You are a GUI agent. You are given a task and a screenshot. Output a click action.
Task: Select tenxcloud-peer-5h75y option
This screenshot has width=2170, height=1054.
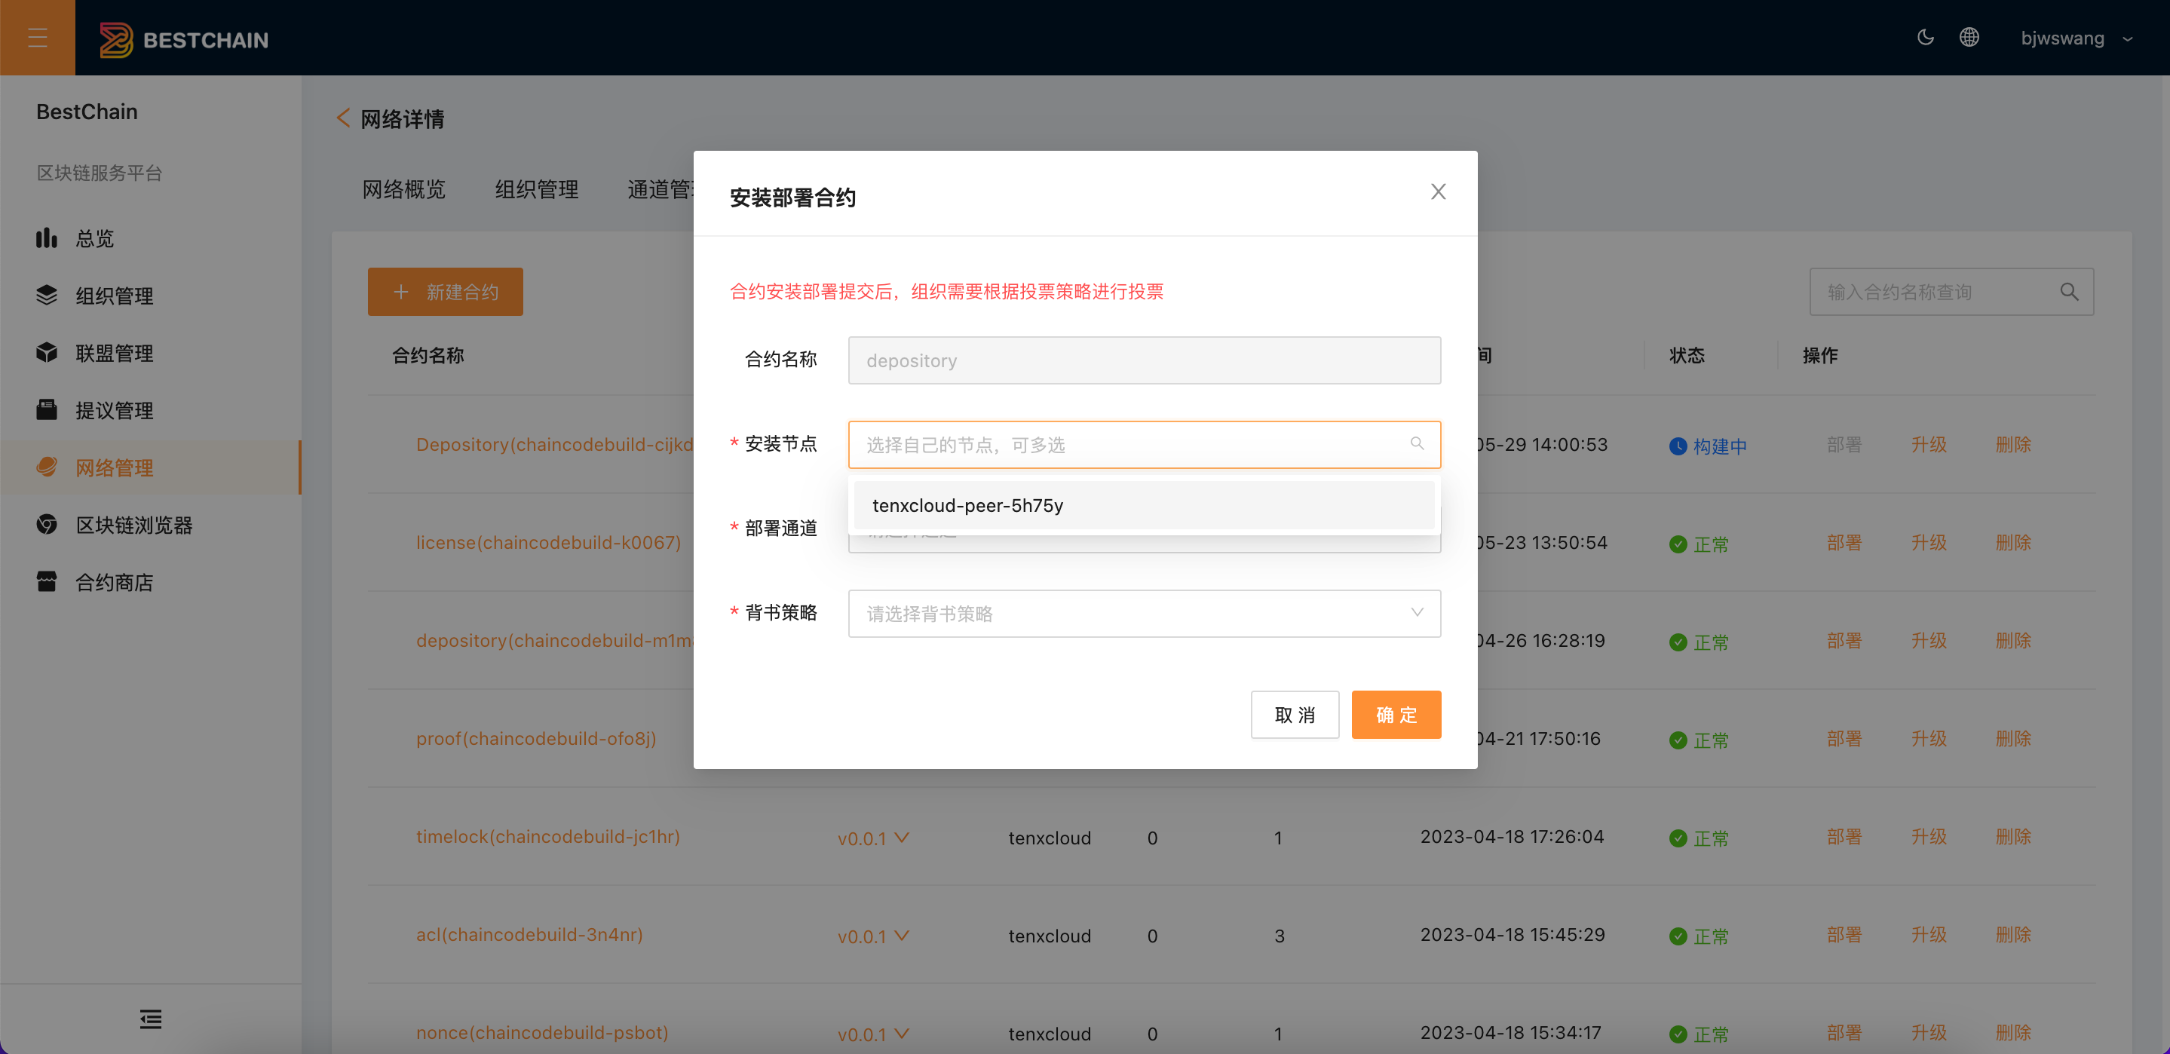point(1144,506)
